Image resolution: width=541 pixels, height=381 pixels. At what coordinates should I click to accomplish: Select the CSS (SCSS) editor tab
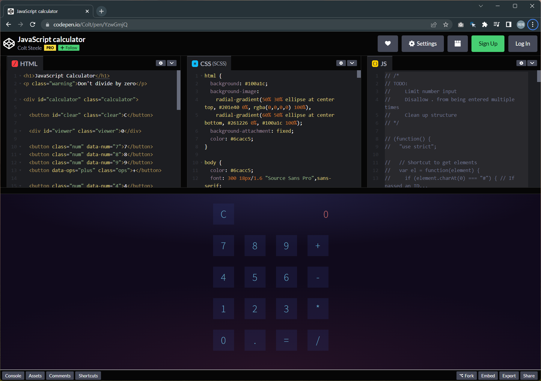coord(209,64)
